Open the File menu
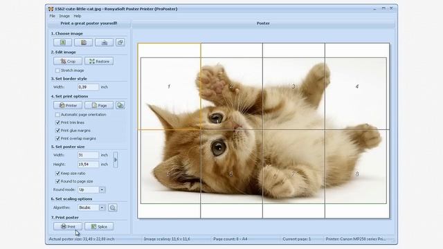This screenshot has width=443, height=249. click(x=53, y=16)
